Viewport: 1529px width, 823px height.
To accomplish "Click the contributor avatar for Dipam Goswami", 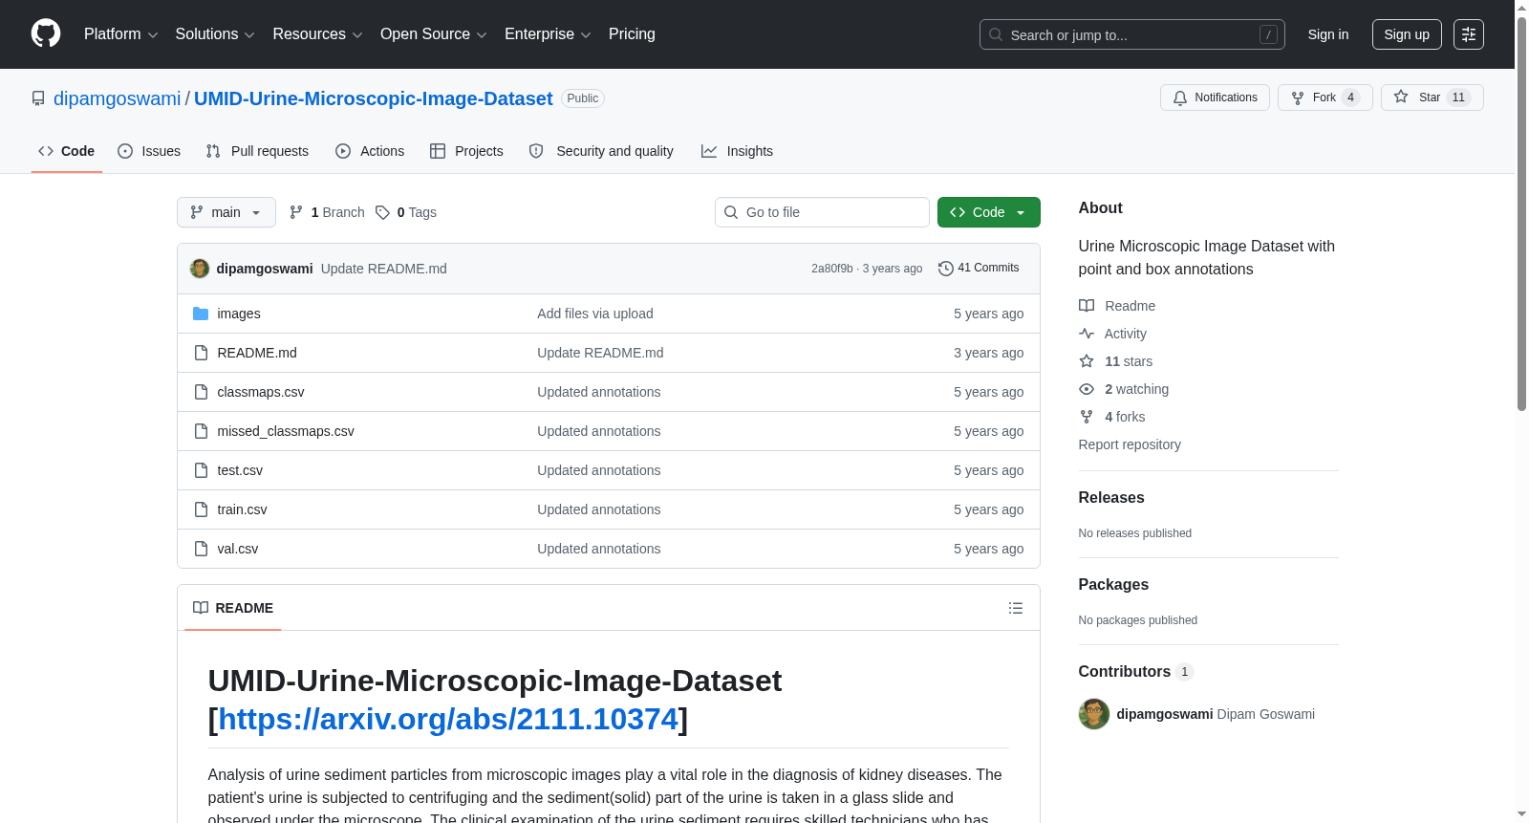I will click(x=1094, y=714).
